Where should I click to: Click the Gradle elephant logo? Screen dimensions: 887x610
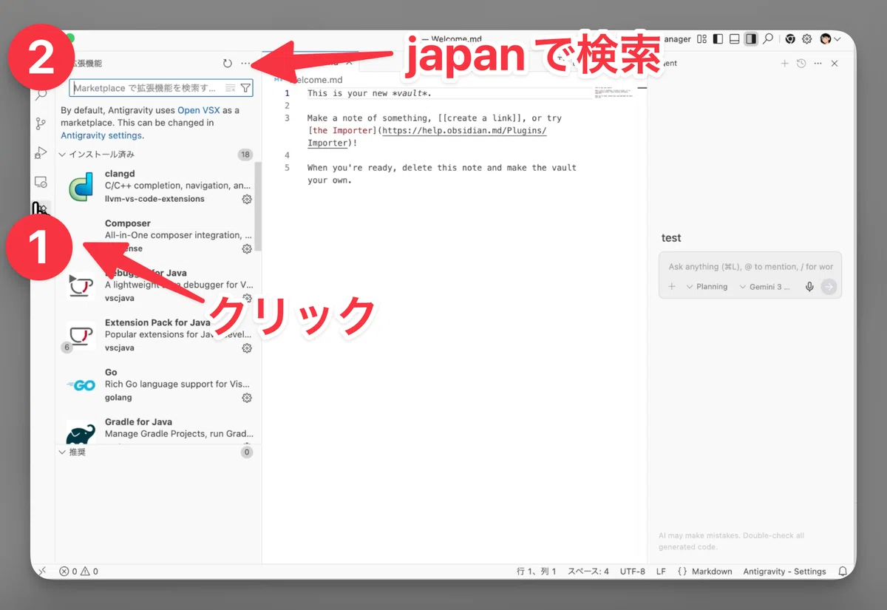81,433
